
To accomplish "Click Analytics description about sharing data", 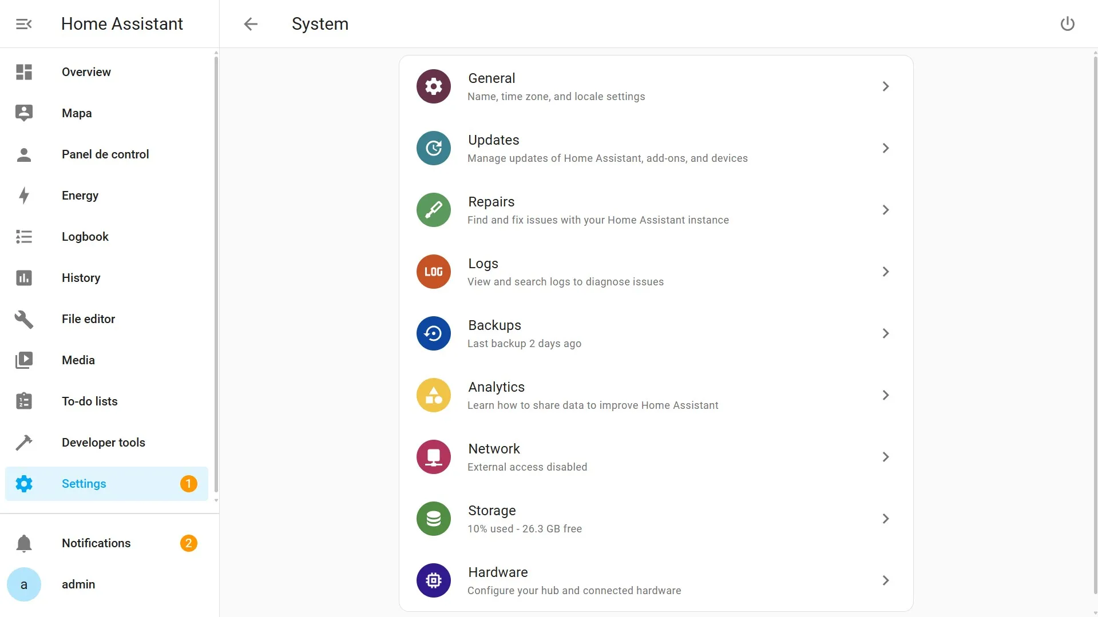I will pyautogui.click(x=593, y=405).
